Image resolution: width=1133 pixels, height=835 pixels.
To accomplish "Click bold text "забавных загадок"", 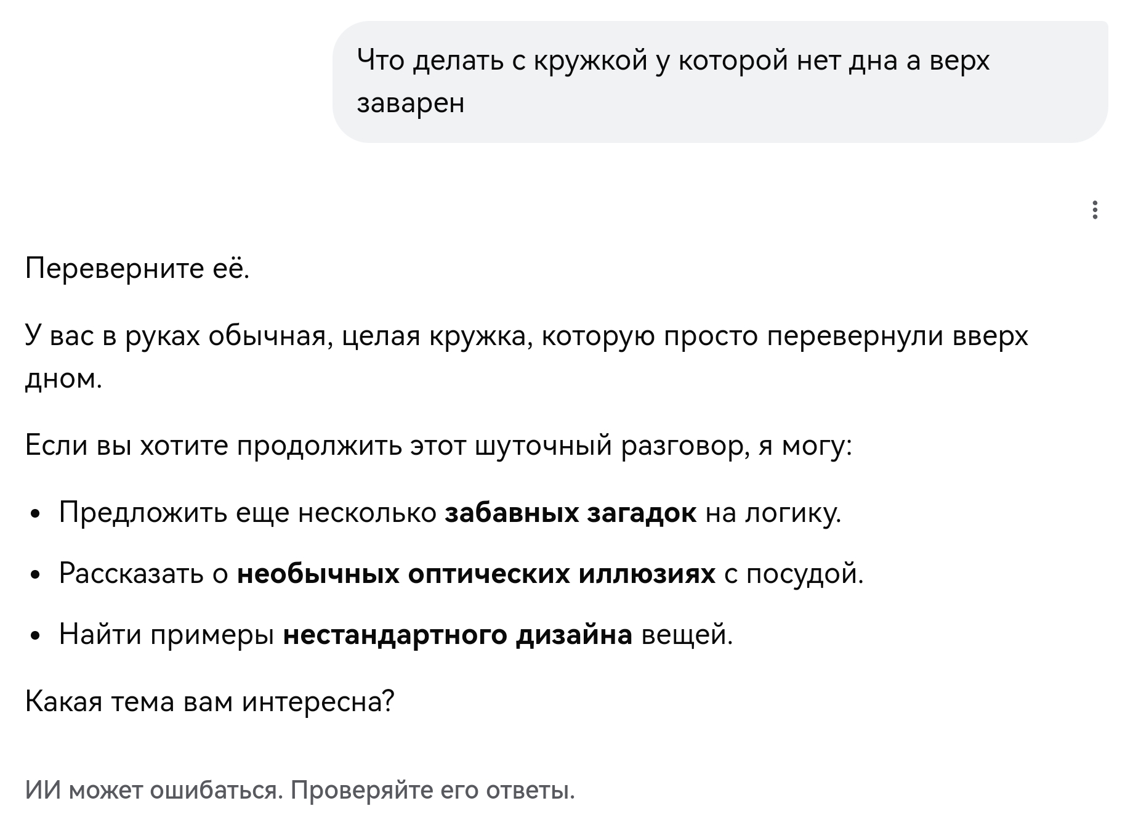I will tap(571, 513).
